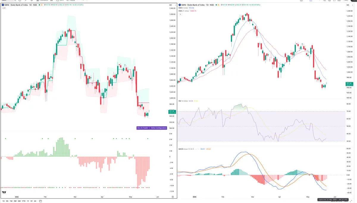Screen dimensions: 357x203
Task: Click the SBIN symbol logo in right chart
Action: point(179,5)
